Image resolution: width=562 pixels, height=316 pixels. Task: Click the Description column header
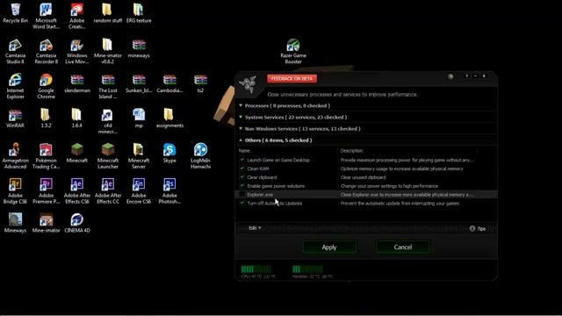351,151
